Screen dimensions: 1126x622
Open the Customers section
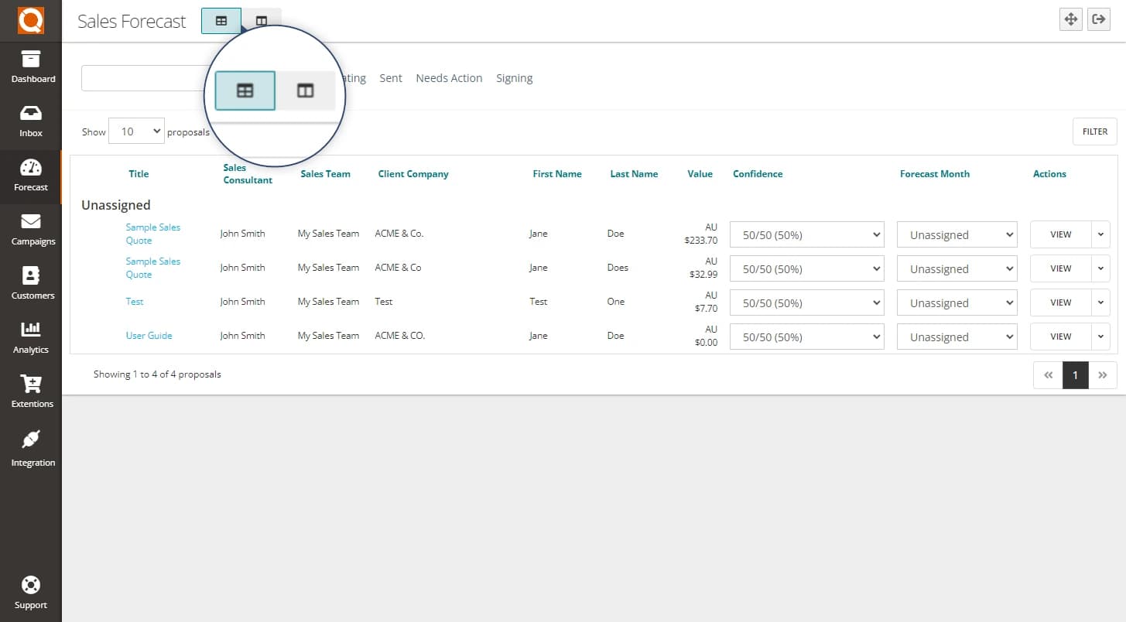pos(31,282)
